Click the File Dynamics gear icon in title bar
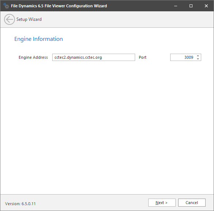Image resolution: width=214 pixels, height=211 pixels. pyautogui.click(x=6, y=6)
